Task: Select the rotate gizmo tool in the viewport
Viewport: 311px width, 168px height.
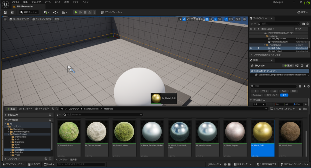Action: [188, 19]
